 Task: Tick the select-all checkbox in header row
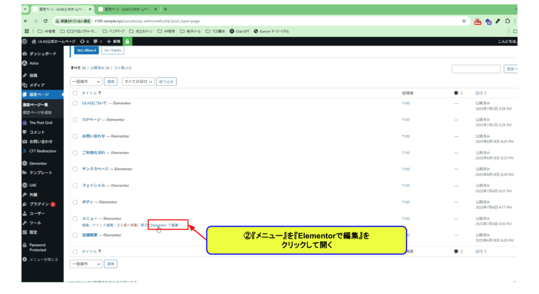(x=75, y=93)
